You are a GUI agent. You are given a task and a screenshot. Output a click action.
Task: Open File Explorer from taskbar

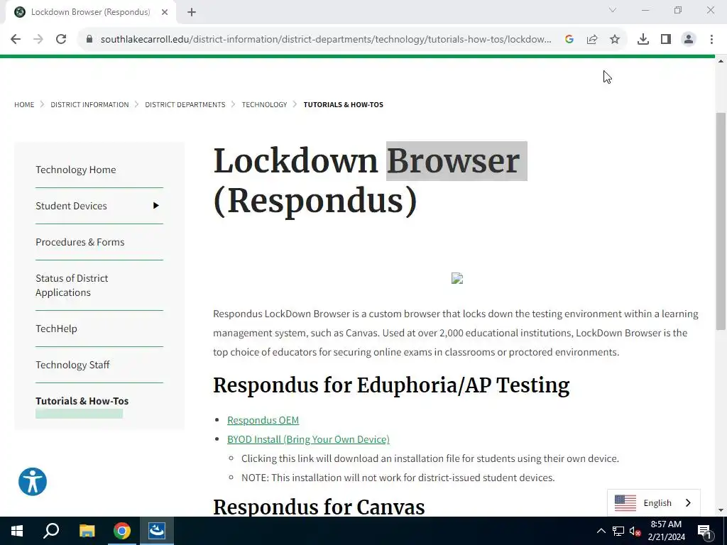[x=87, y=531]
